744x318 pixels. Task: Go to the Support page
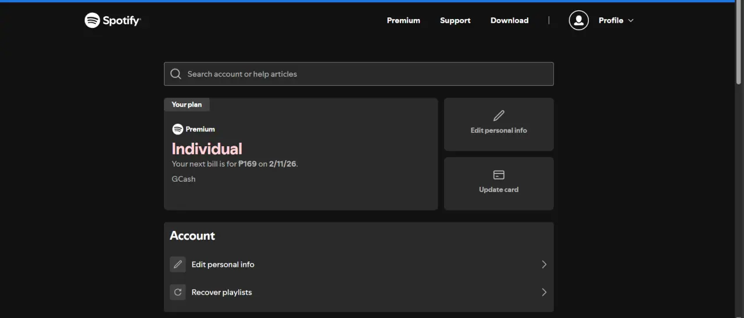click(455, 20)
